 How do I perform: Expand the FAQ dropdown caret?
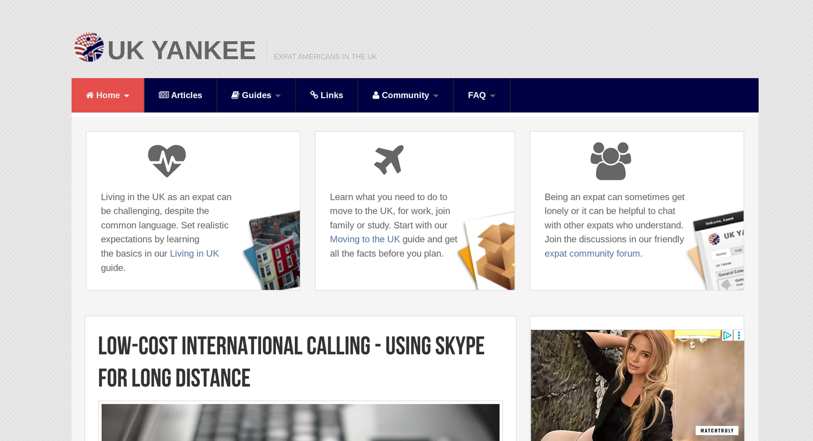[x=493, y=96]
